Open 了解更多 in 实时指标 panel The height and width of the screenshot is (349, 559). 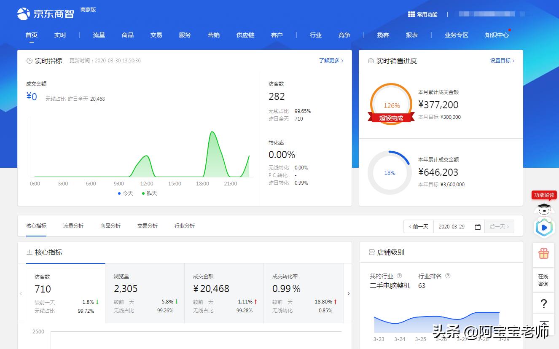331,60
